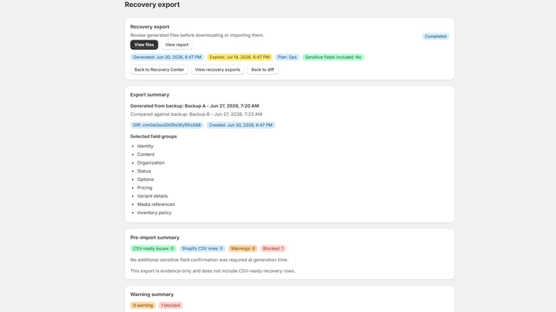
Task: Select the Identity list item
Action: pos(145,146)
